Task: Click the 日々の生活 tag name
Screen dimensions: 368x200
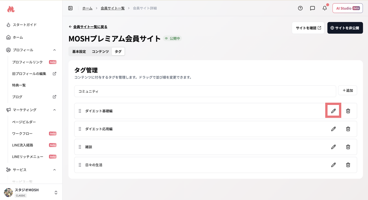Action: [x=94, y=165]
